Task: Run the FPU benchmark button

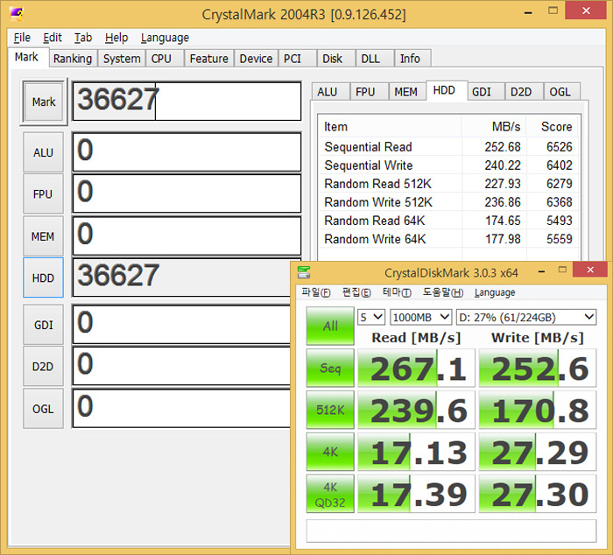Action: click(x=44, y=194)
